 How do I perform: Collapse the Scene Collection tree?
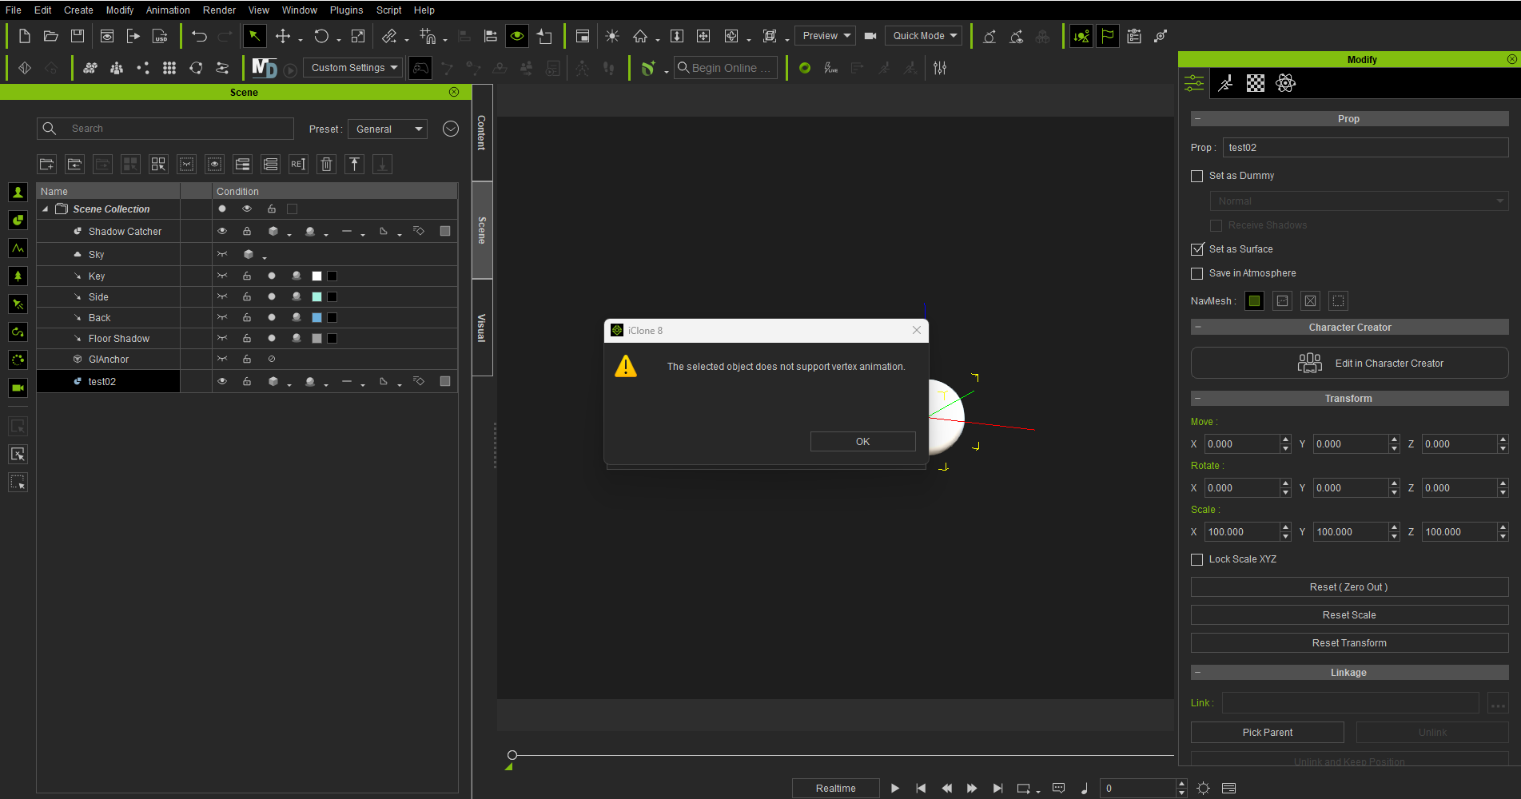(46, 209)
